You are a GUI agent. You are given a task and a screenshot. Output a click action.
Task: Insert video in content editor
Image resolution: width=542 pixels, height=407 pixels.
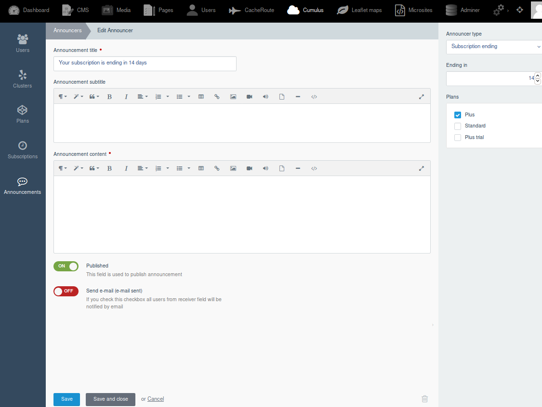(x=249, y=168)
